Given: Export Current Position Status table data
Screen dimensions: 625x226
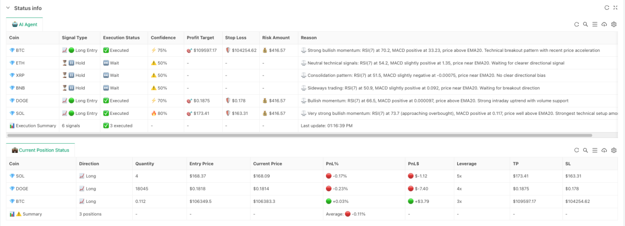Looking at the screenshot, I should click(604, 151).
